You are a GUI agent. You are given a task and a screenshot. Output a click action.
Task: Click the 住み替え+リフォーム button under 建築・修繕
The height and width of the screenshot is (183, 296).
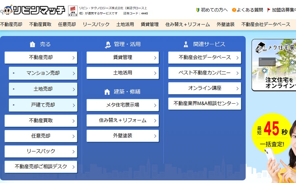click(x=123, y=120)
